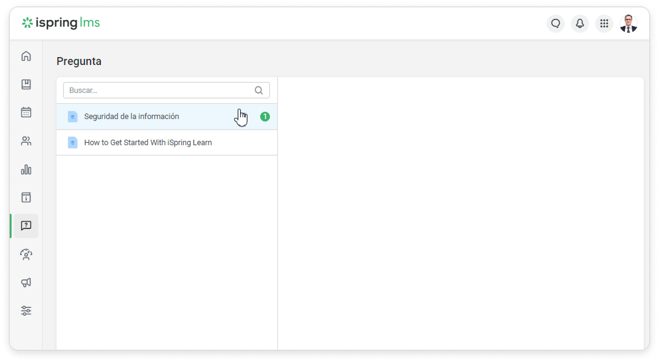Select the questions speech bubble icon
The image size is (659, 362).
tap(26, 226)
